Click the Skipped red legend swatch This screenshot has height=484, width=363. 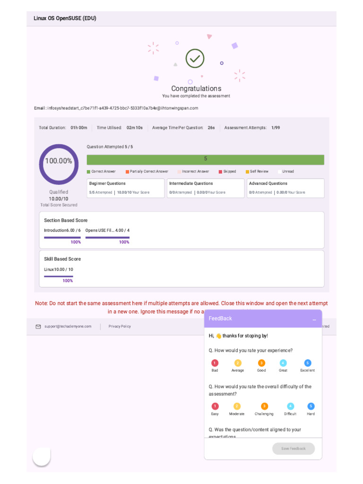point(220,172)
